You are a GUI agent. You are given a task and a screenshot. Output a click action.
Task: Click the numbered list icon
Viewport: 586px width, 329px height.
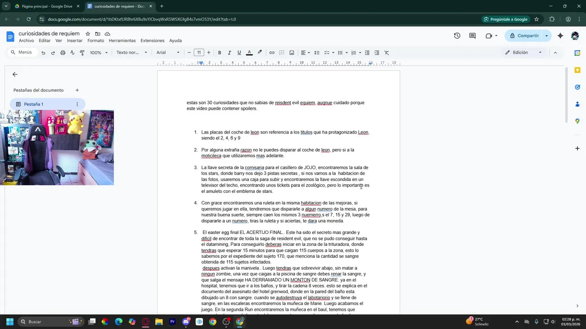(353, 53)
